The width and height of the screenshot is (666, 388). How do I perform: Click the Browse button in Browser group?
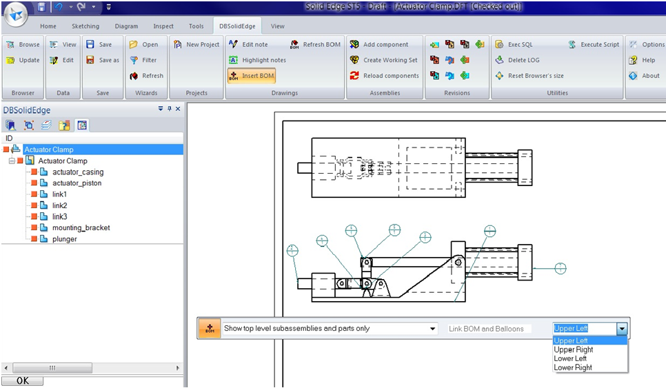tap(23, 44)
